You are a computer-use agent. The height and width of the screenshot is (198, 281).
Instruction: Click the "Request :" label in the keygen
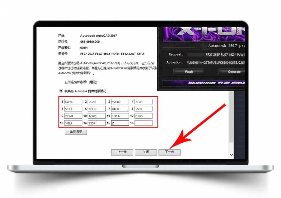[176, 54]
